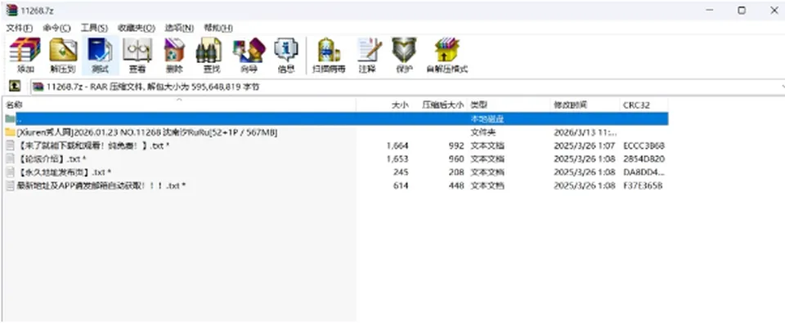Sort by Modified time (修改时间) header
Screen dimensions: 785x323
pos(585,105)
